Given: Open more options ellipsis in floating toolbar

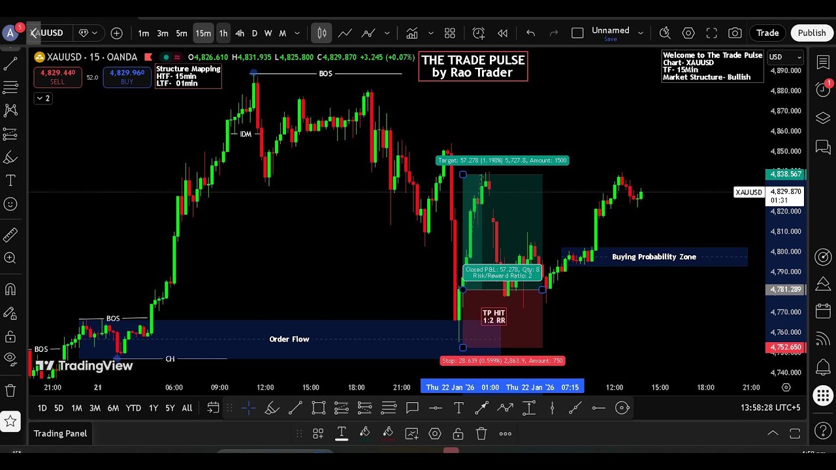Looking at the screenshot, I should coord(505,433).
